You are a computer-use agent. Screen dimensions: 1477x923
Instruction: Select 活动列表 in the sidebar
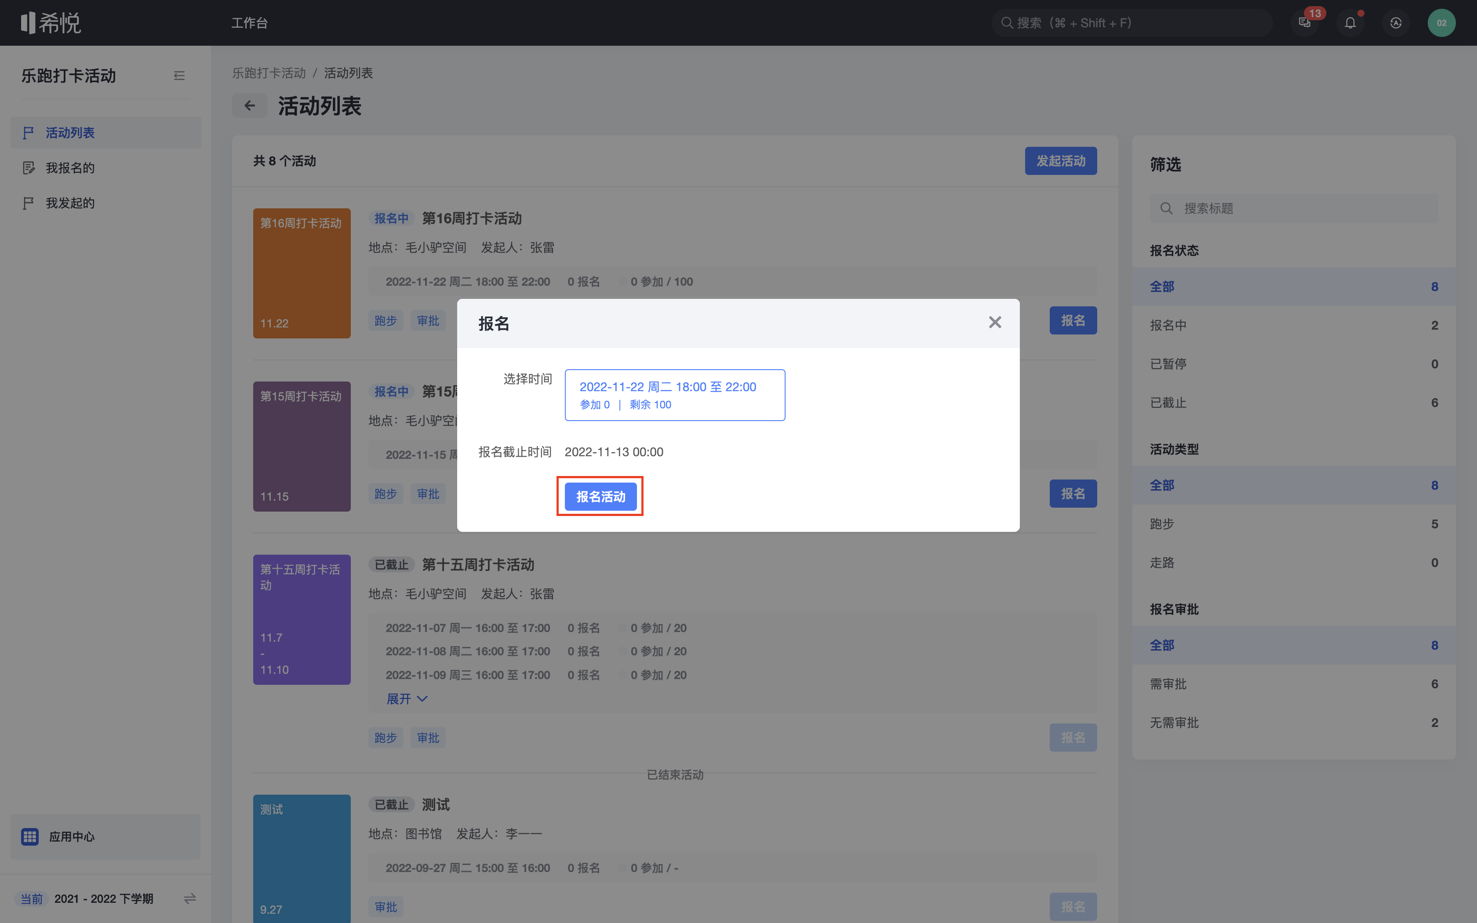(105, 132)
